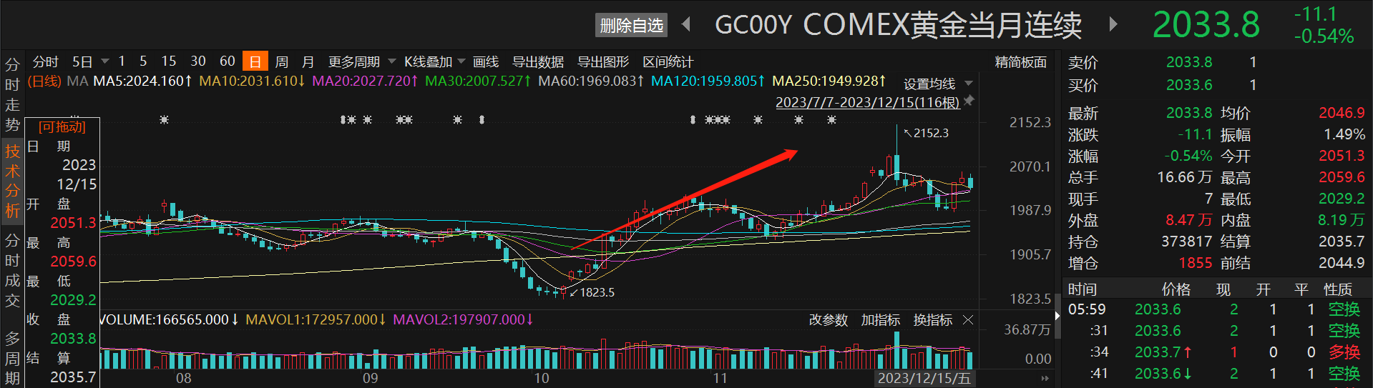Open 区间统计 range statistics
Screen dimensions: 1373x388
668,61
